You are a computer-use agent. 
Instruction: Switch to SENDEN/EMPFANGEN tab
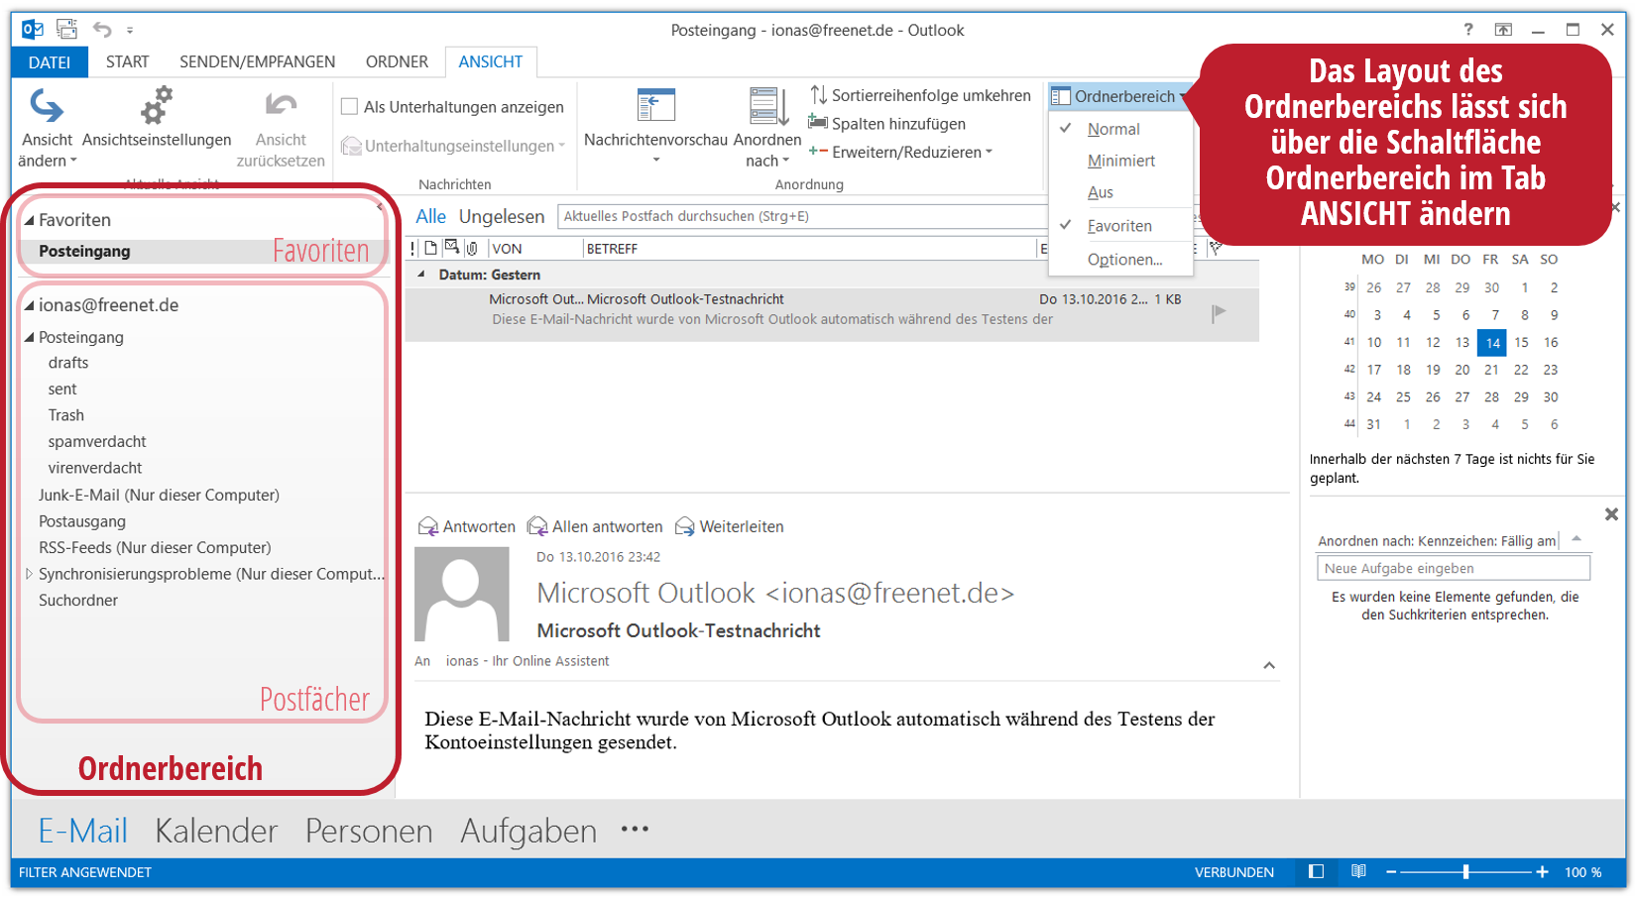click(x=257, y=61)
